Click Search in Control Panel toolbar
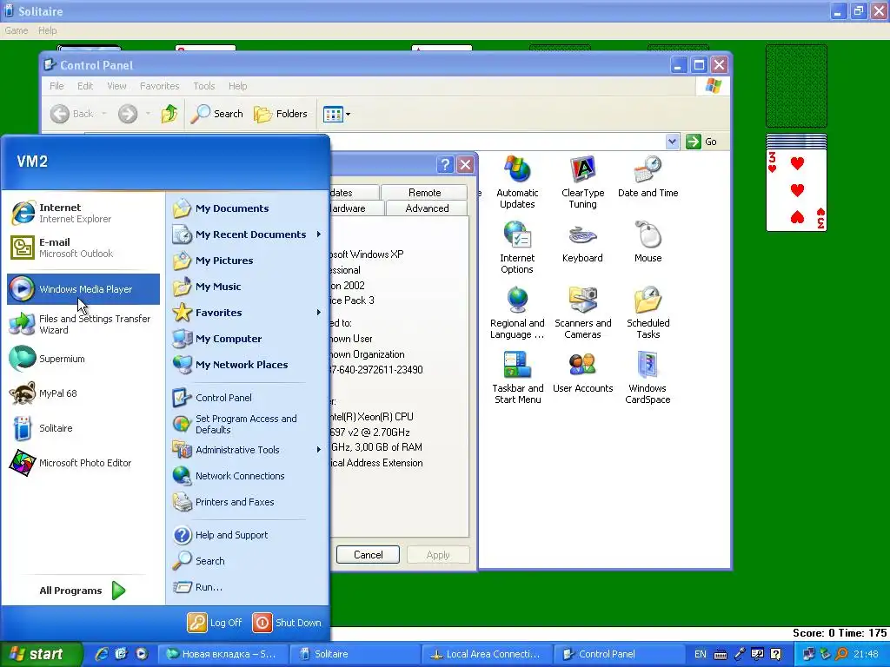This screenshot has width=890, height=667. click(216, 114)
